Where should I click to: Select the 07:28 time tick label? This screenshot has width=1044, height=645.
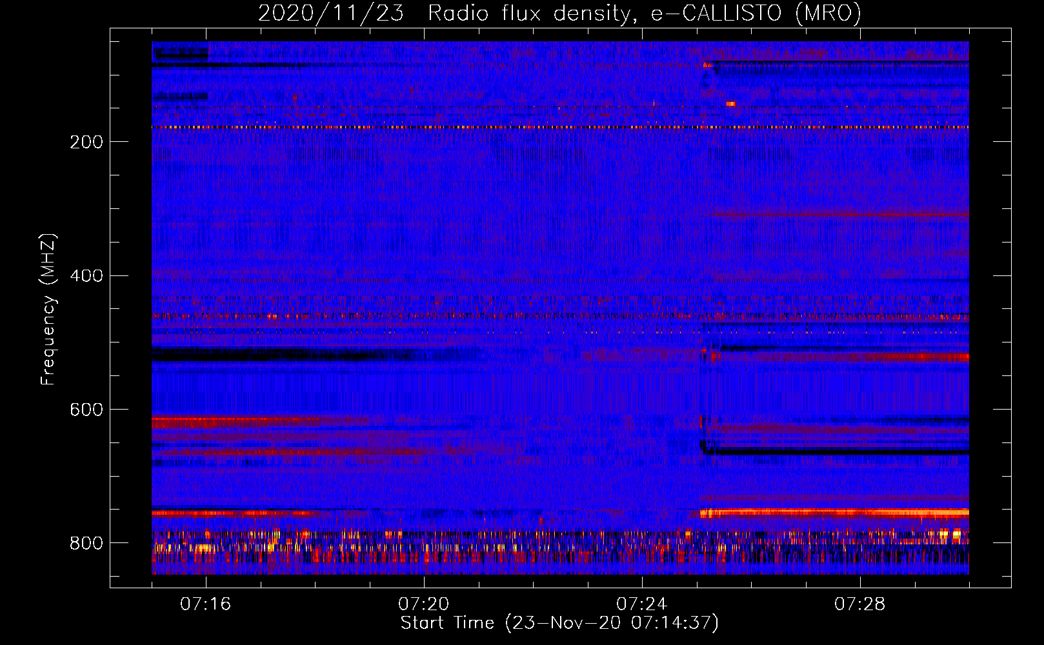coord(860,604)
